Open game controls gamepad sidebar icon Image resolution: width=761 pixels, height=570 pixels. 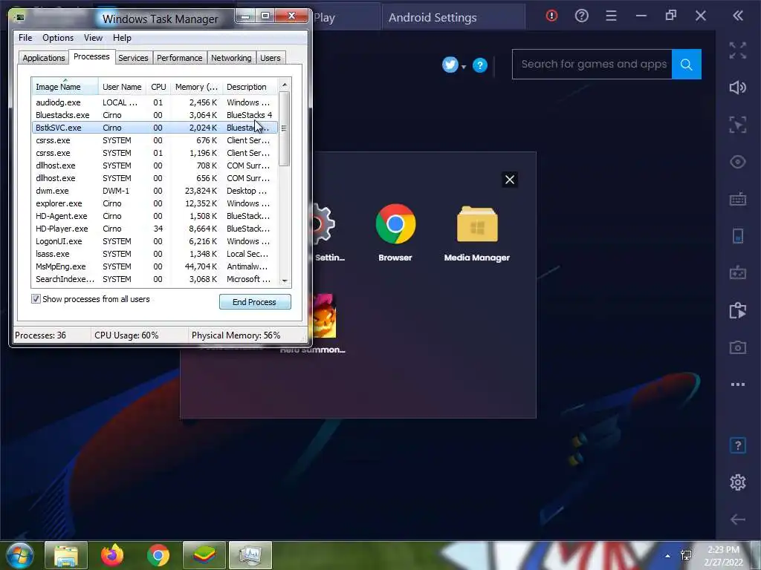[738, 273]
